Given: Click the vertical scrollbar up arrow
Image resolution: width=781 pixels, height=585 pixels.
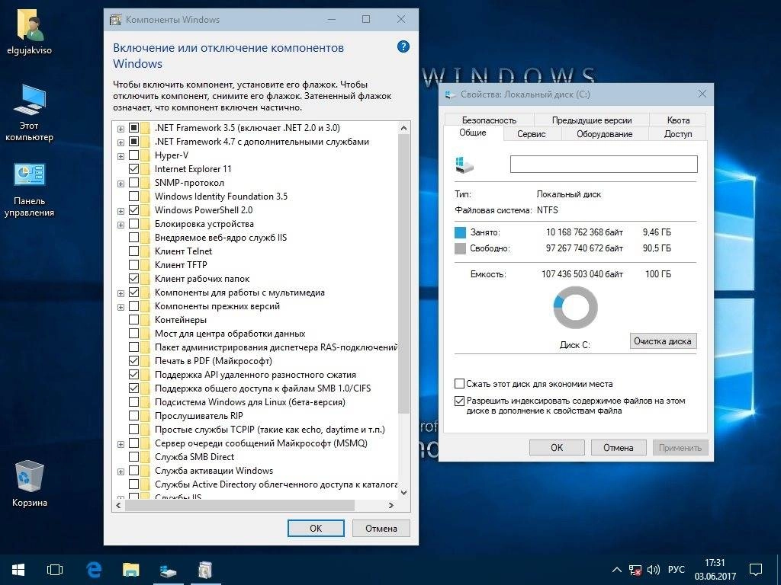Looking at the screenshot, I should tap(404, 128).
